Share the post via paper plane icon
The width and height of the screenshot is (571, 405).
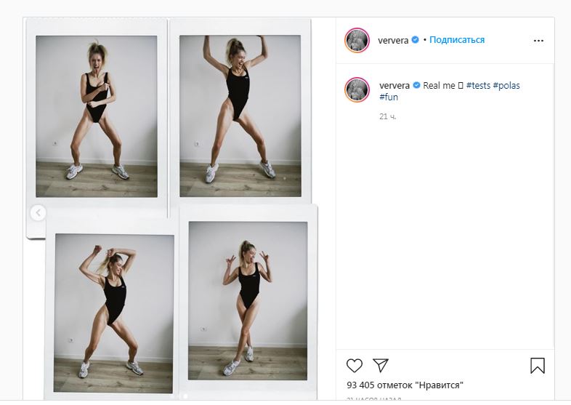point(381,365)
